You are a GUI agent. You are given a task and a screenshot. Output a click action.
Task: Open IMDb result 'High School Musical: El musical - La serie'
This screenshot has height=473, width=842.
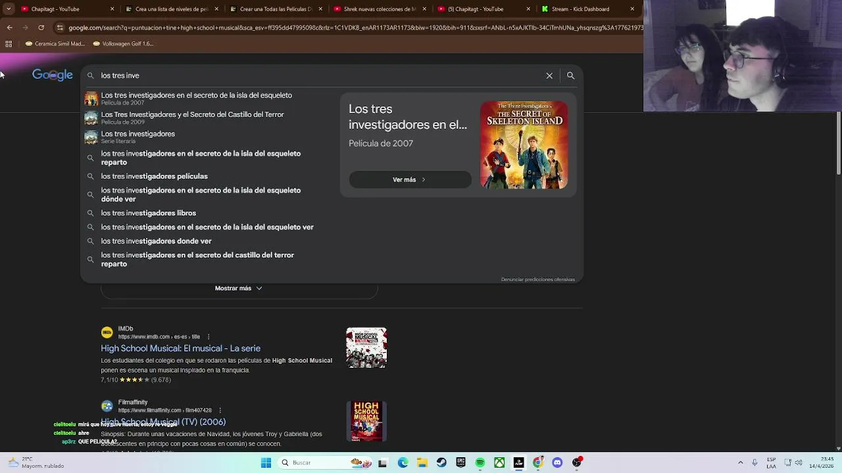point(180,348)
